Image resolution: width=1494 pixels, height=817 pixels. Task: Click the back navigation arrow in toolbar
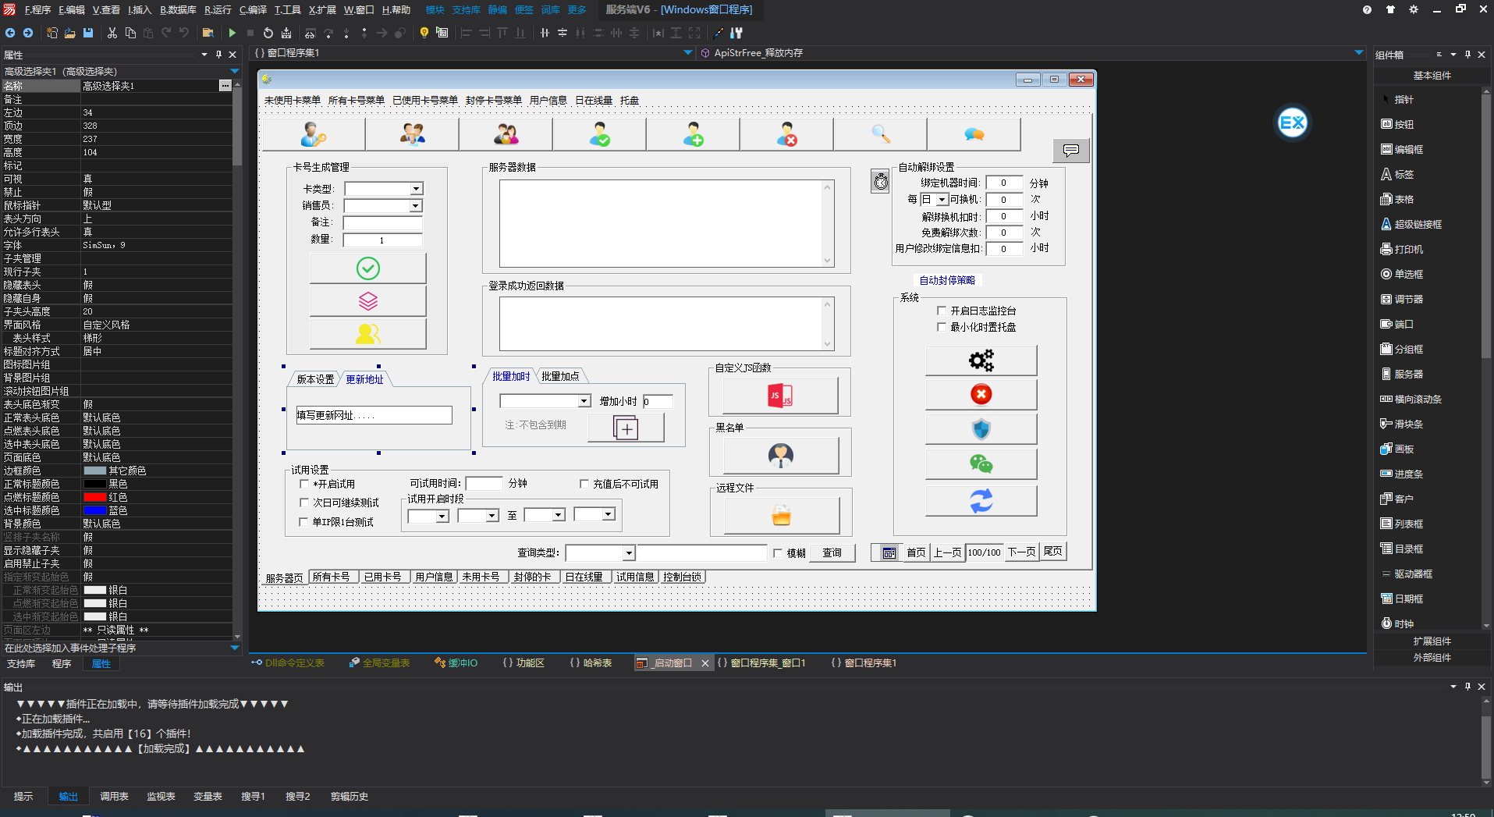(10, 33)
